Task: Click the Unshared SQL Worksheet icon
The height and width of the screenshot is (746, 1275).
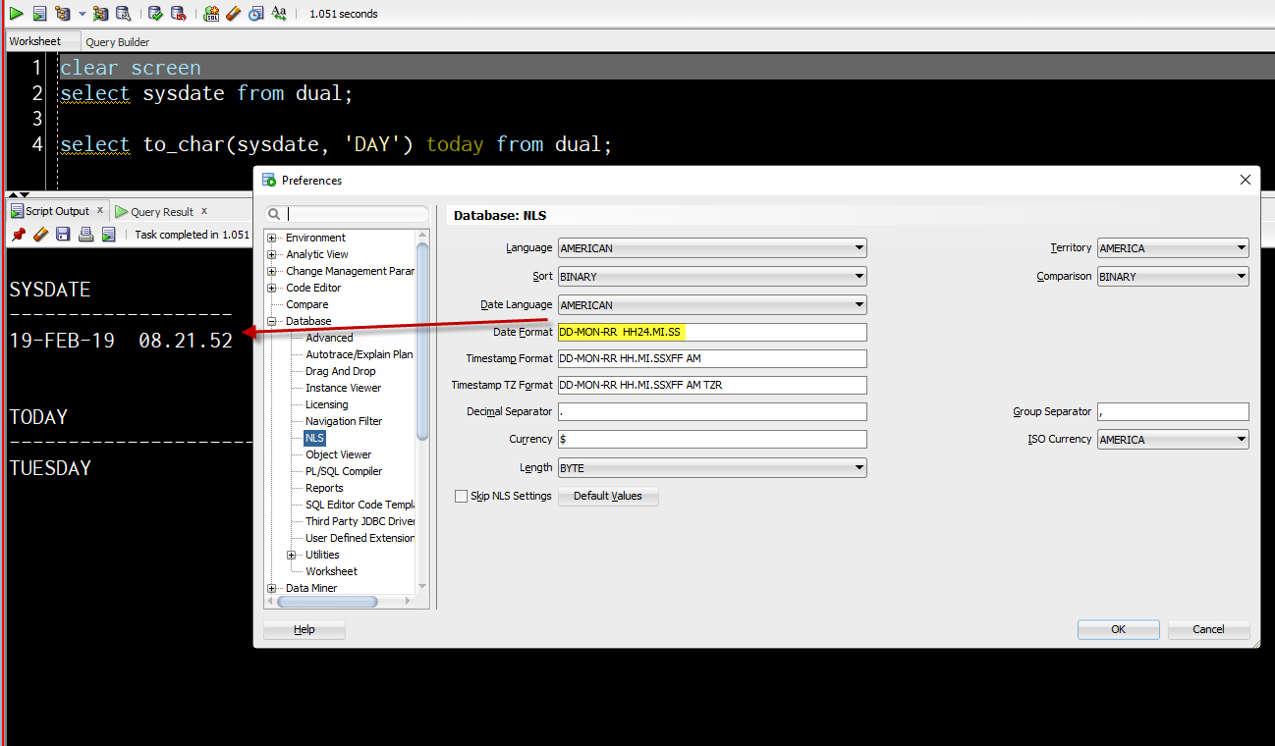Action: click(x=211, y=14)
